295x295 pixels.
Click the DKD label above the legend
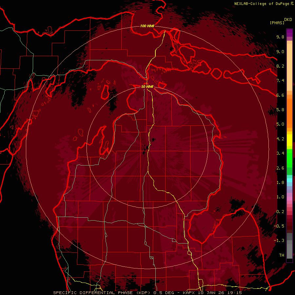click(288, 20)
